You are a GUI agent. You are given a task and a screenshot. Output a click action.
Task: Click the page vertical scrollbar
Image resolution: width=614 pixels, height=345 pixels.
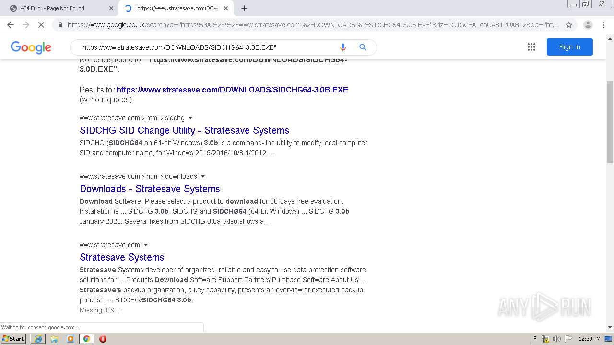click(610, 122)
